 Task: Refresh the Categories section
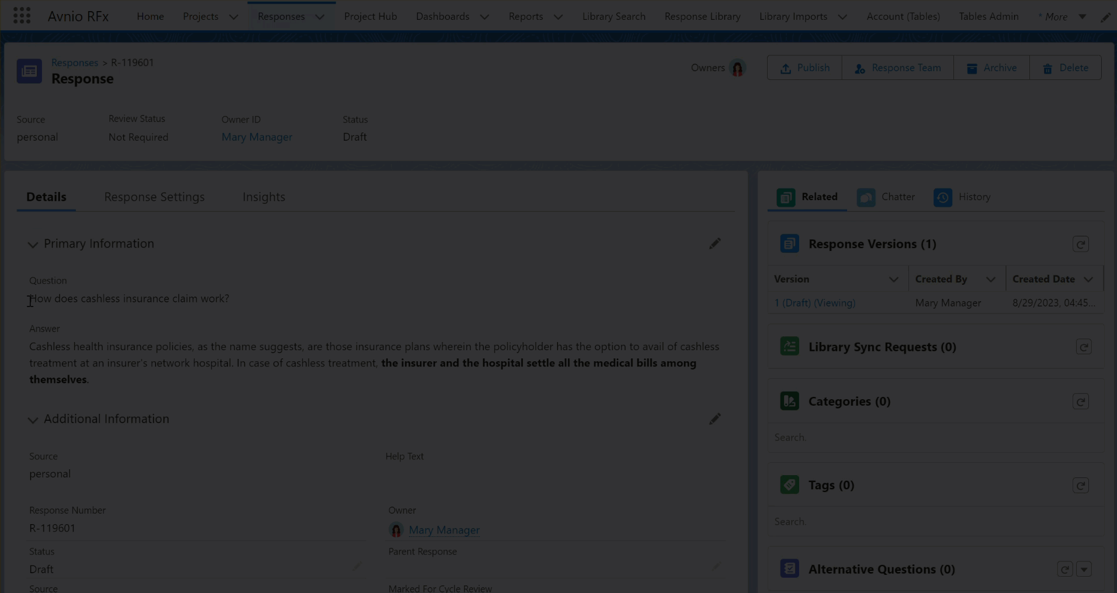(1081, 402)
